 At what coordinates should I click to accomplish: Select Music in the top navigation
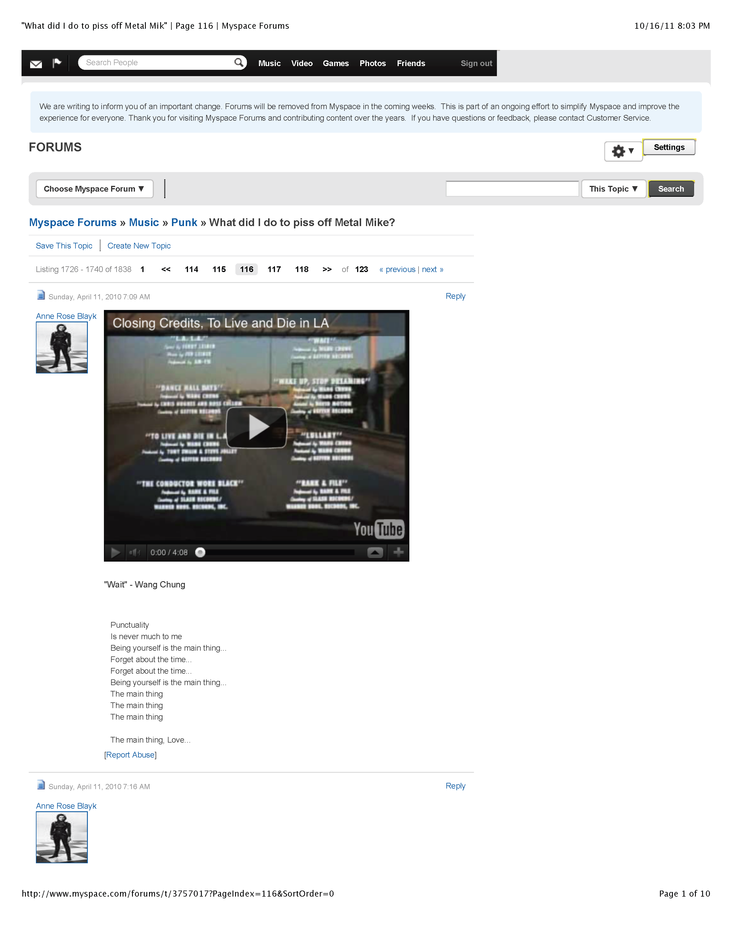[x=269, y=63]
